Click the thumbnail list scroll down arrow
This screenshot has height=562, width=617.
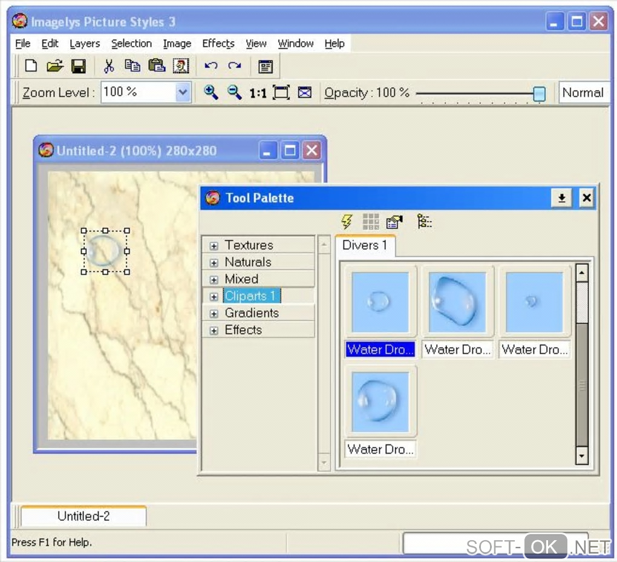pos(582,455)
